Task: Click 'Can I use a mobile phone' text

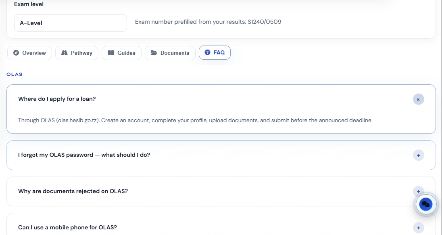Action: tap(67, 227)
